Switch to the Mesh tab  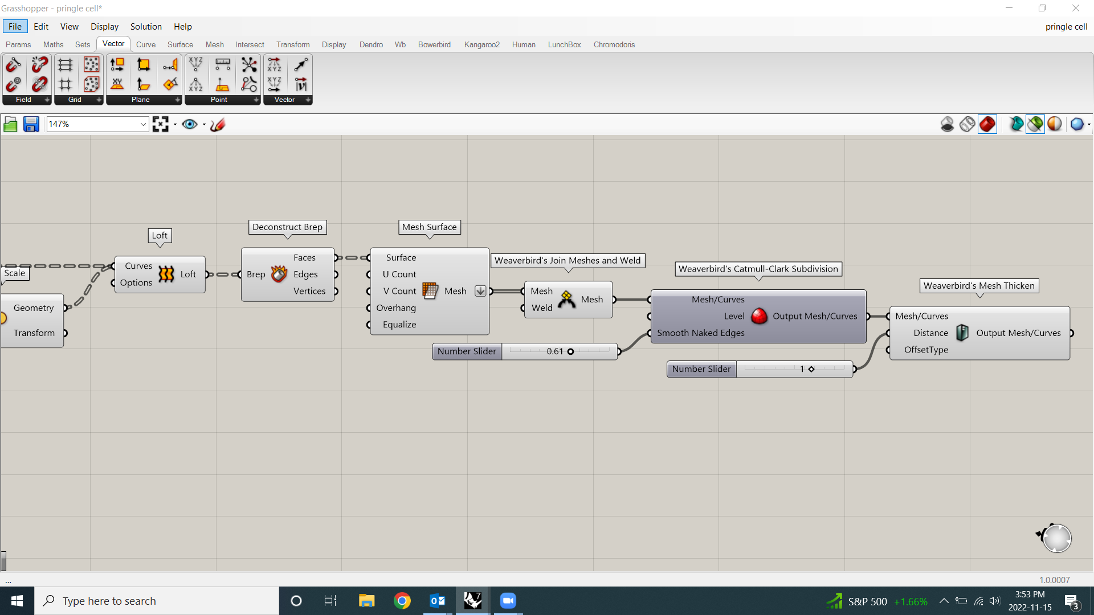(x=214, y=44)
